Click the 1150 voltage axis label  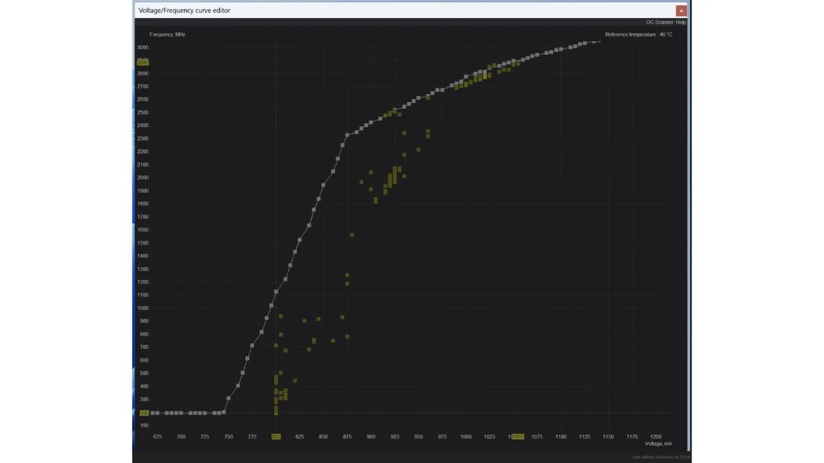click(608, 437)
